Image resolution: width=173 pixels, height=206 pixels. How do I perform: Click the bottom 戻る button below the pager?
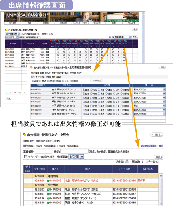(8, 99)
